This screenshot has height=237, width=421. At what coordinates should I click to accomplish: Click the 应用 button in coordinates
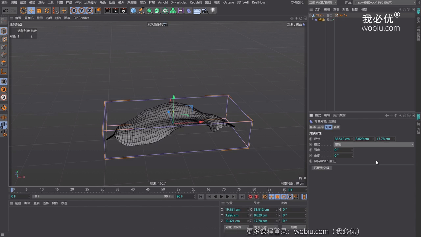[294, 227]
